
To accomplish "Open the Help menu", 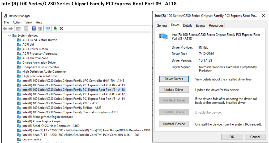I will 39,23.
